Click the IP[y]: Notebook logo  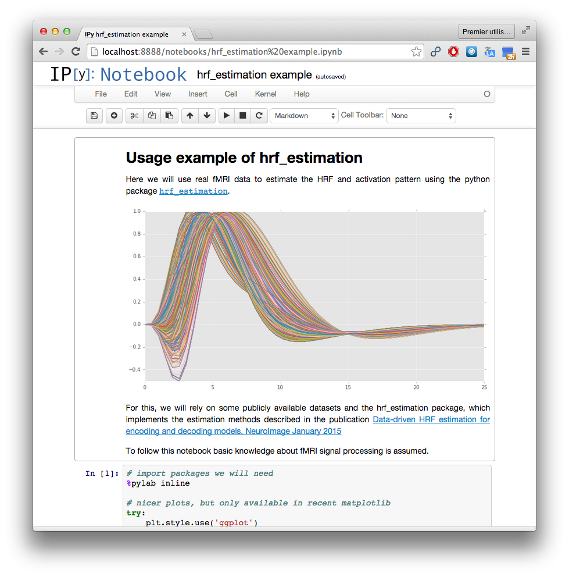coord(119,74)
